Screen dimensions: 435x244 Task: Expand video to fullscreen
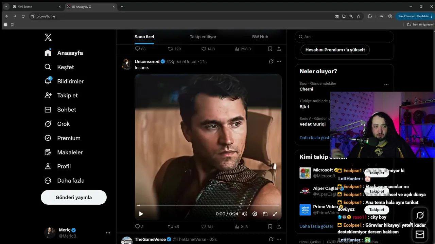point(275,214)
